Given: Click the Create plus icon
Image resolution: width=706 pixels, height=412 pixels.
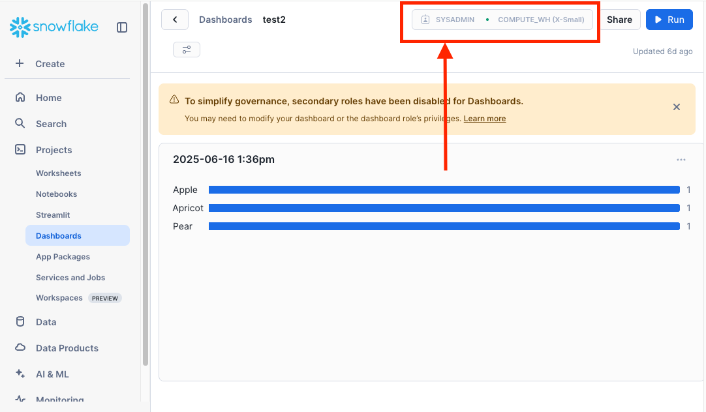Looking at the screenshot, I should (x=20, y=63).
